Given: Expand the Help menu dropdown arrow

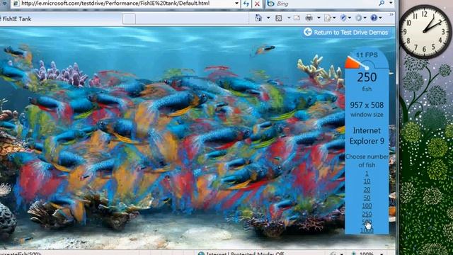Looking at the screenshot, I should pos(381,18).
